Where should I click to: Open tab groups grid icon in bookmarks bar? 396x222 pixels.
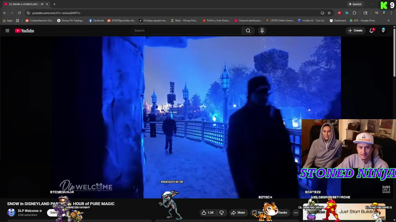pyautogui.click(x=18, y=21)
